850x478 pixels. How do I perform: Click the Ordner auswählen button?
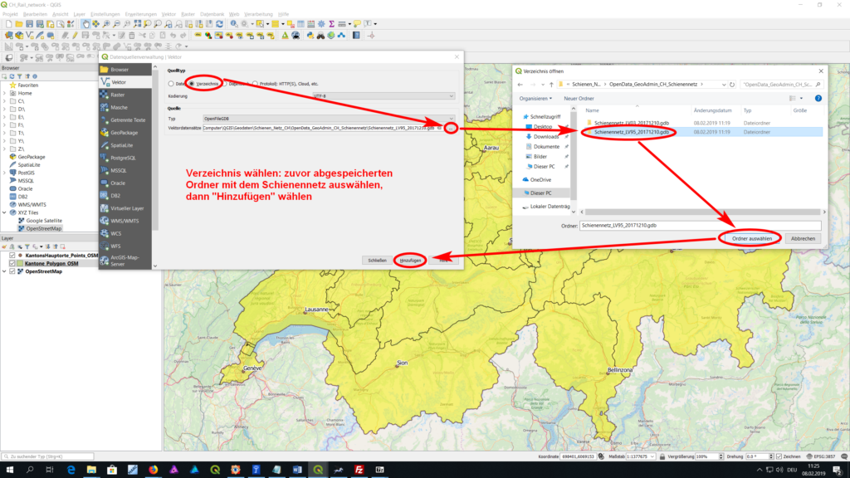click(x=752, y=238)
